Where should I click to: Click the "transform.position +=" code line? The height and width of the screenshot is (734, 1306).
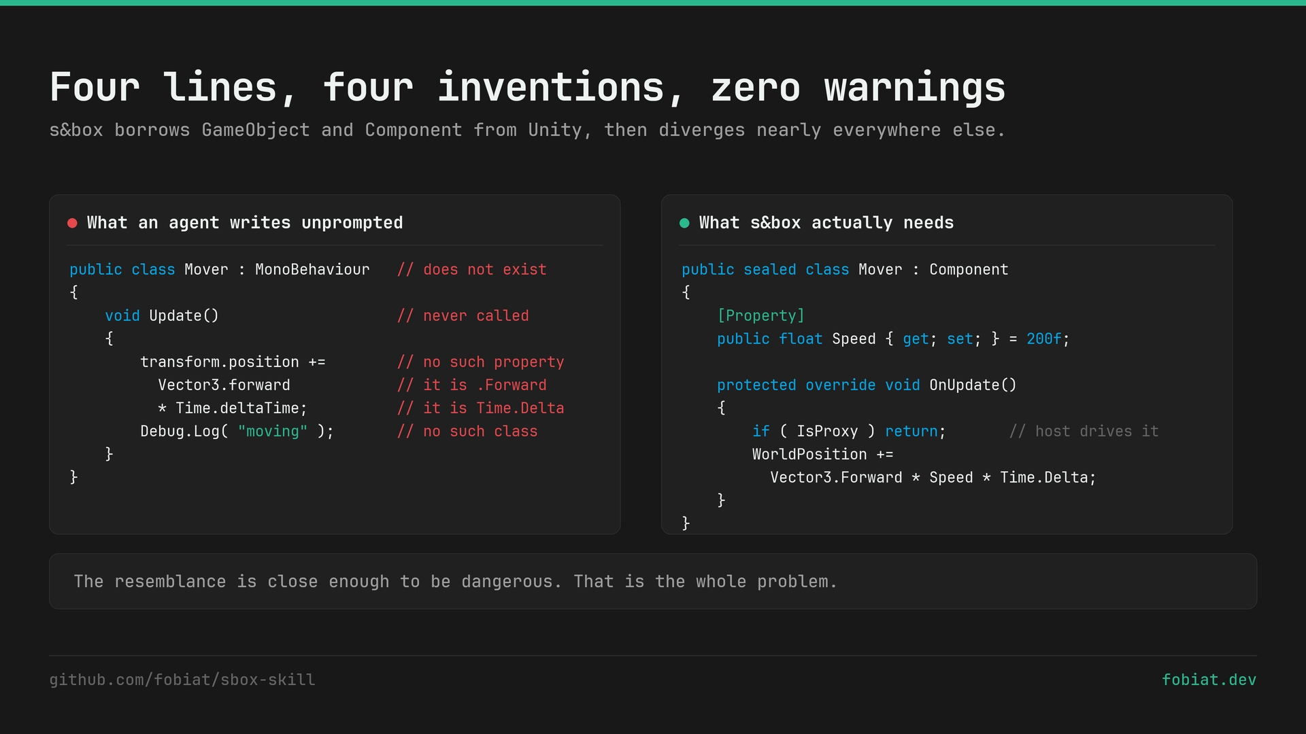233,362
